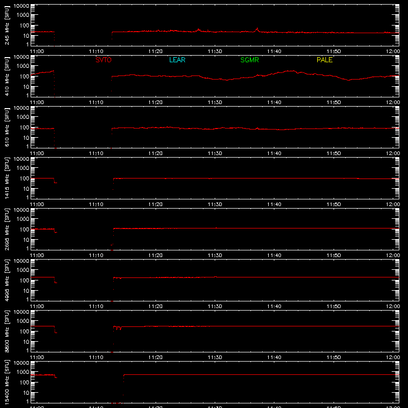Click 10 y-axis value on 1415 MHz panel
The image size is (408, 408).
tap(26, 189)
